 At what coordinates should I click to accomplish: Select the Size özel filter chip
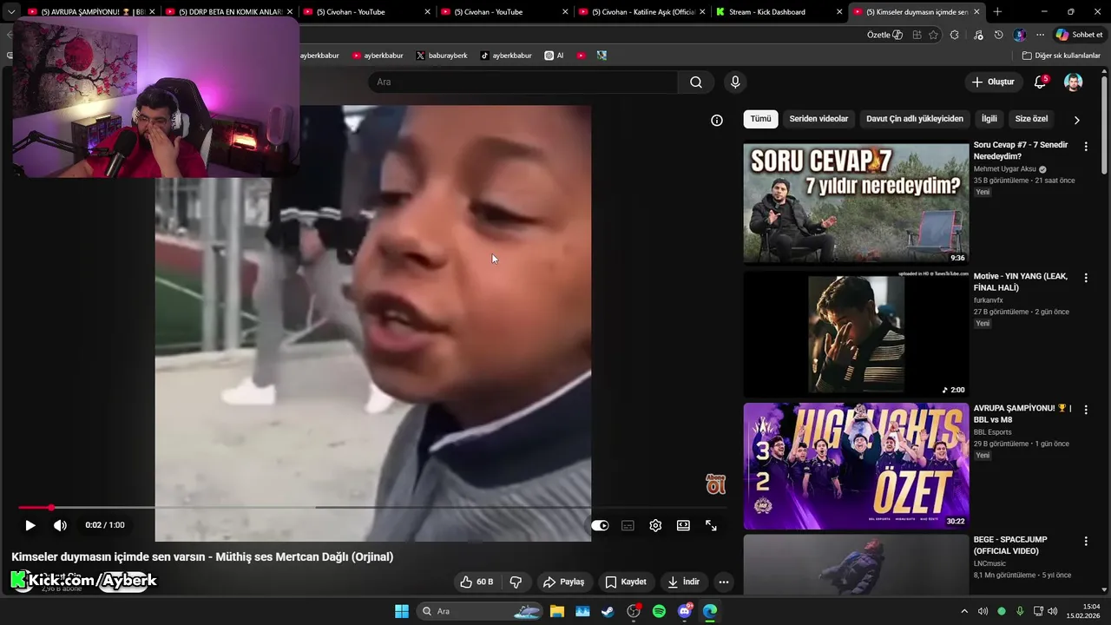[x=1031, y=119]
